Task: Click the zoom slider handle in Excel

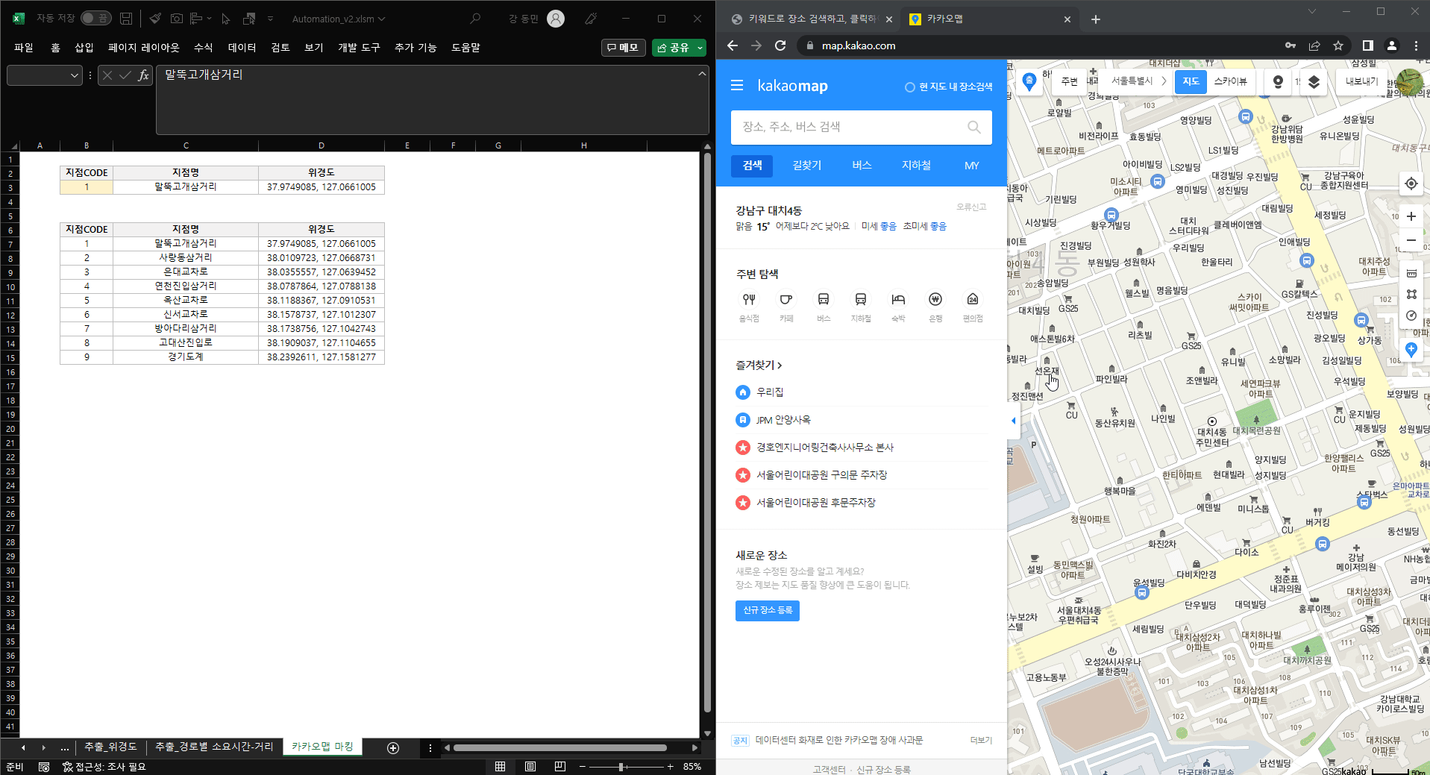Action: [x=621, y=767]
